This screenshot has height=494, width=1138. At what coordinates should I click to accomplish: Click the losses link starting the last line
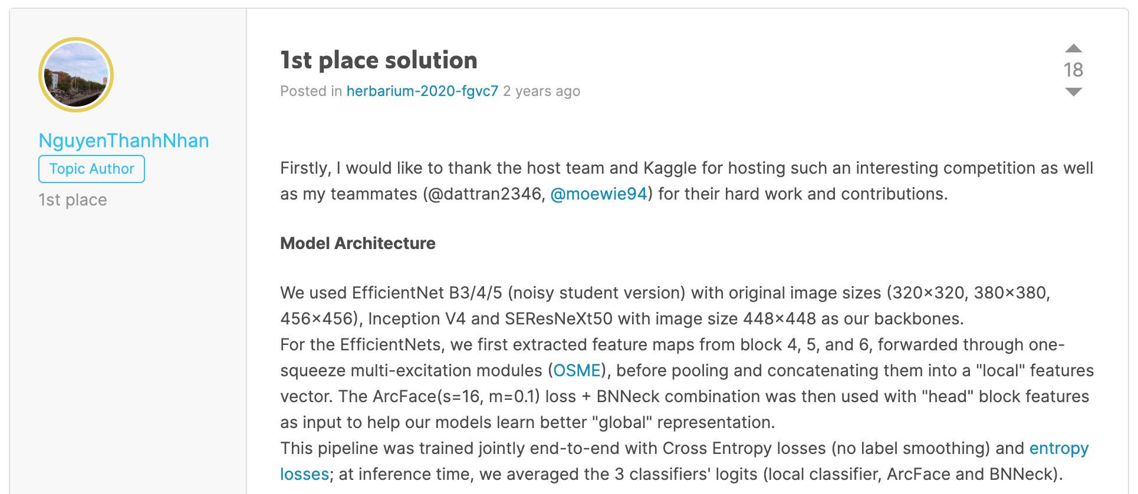point(304,475)
